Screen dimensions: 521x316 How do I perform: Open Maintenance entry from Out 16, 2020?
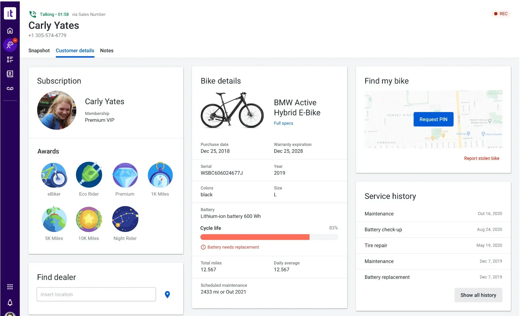[433, 214]
